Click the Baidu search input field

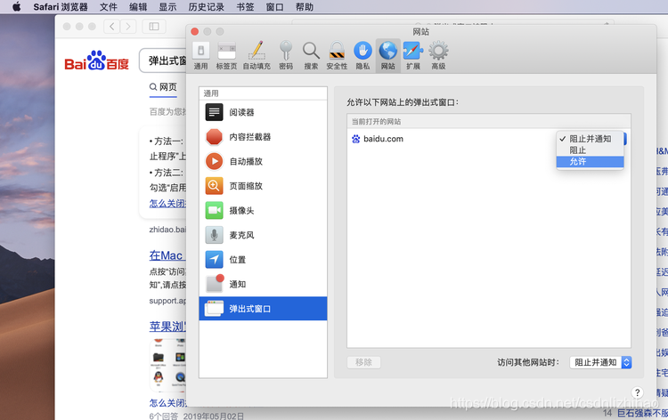[163, 61]
